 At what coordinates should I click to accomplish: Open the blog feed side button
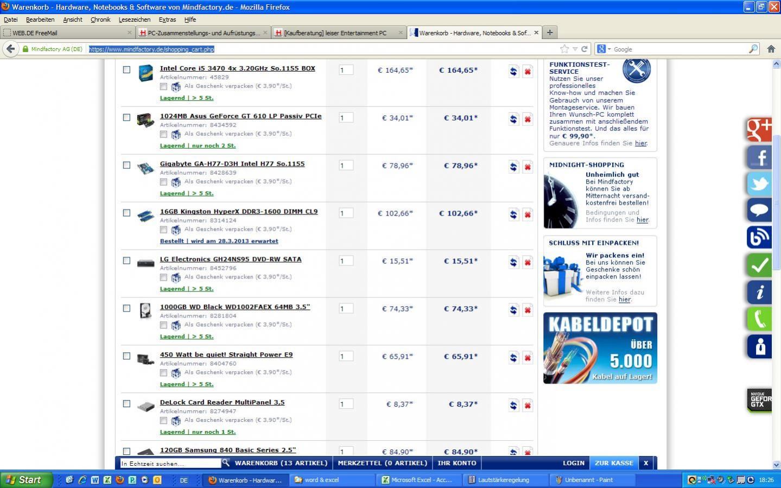[x=759, y=237]
